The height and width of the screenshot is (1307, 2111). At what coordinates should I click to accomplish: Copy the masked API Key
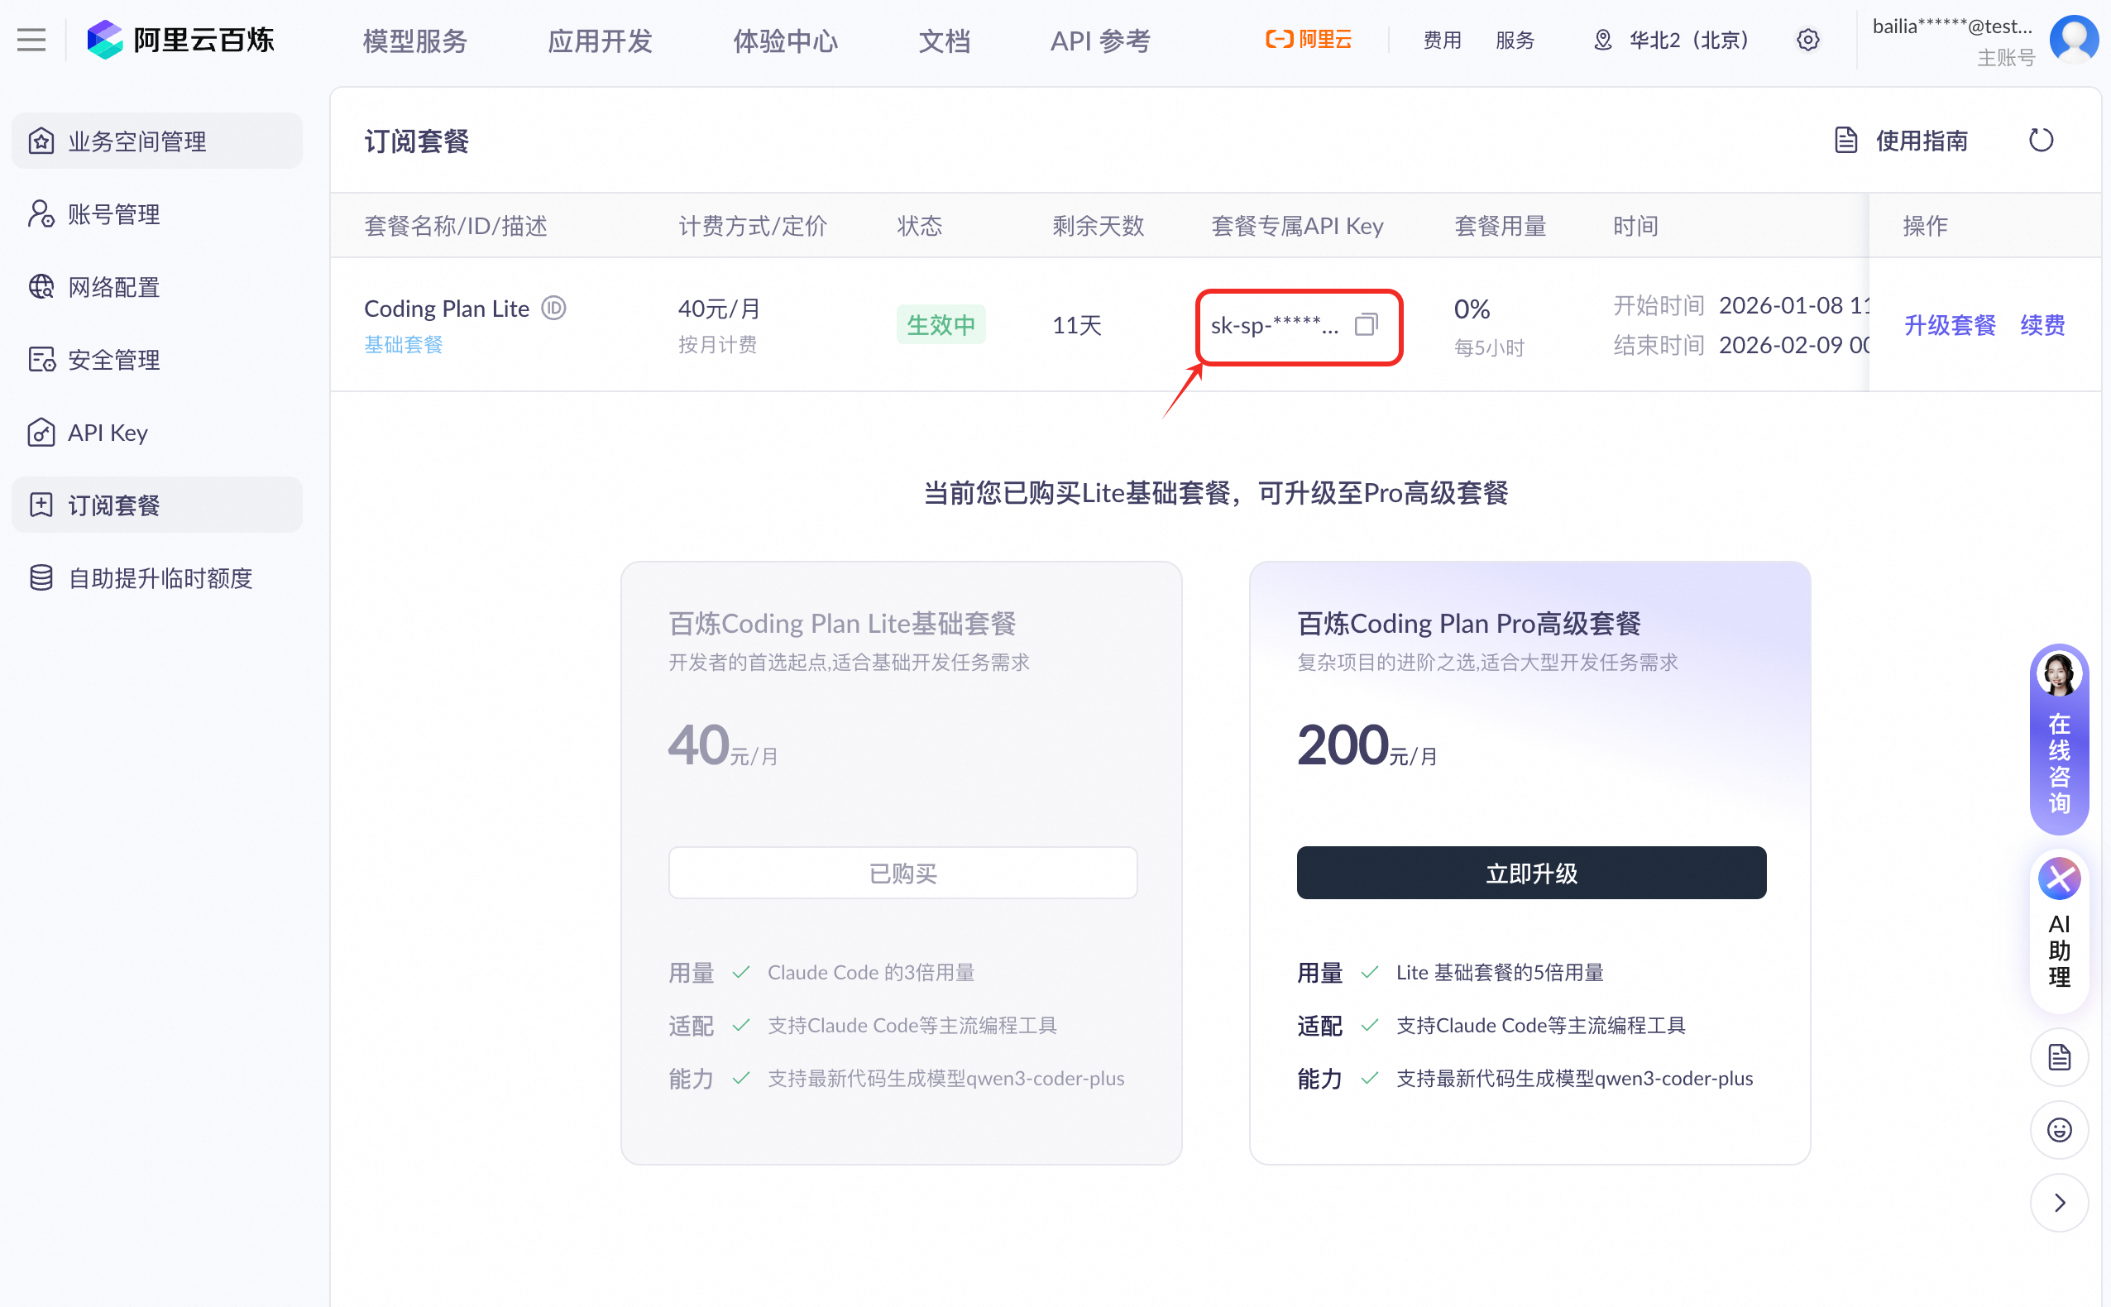point(1367,324)
